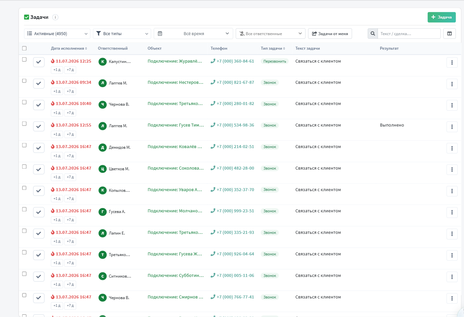Open the column layout settings icon
Image resolution: width=464 pixels, height=317 pixels.
(449, 33)
